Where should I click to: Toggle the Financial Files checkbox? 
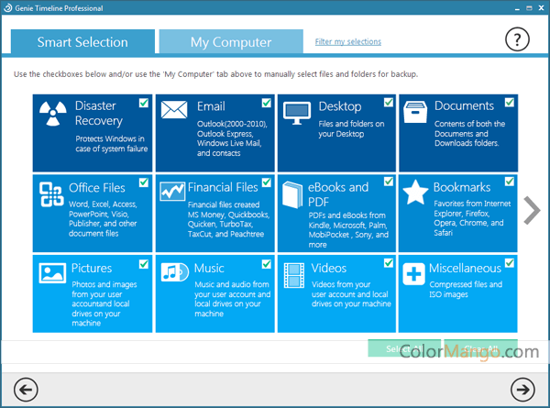click(266, 182)
